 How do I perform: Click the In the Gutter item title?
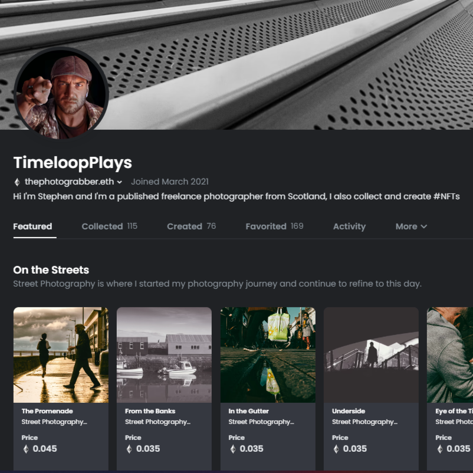(x=248, y=411)
